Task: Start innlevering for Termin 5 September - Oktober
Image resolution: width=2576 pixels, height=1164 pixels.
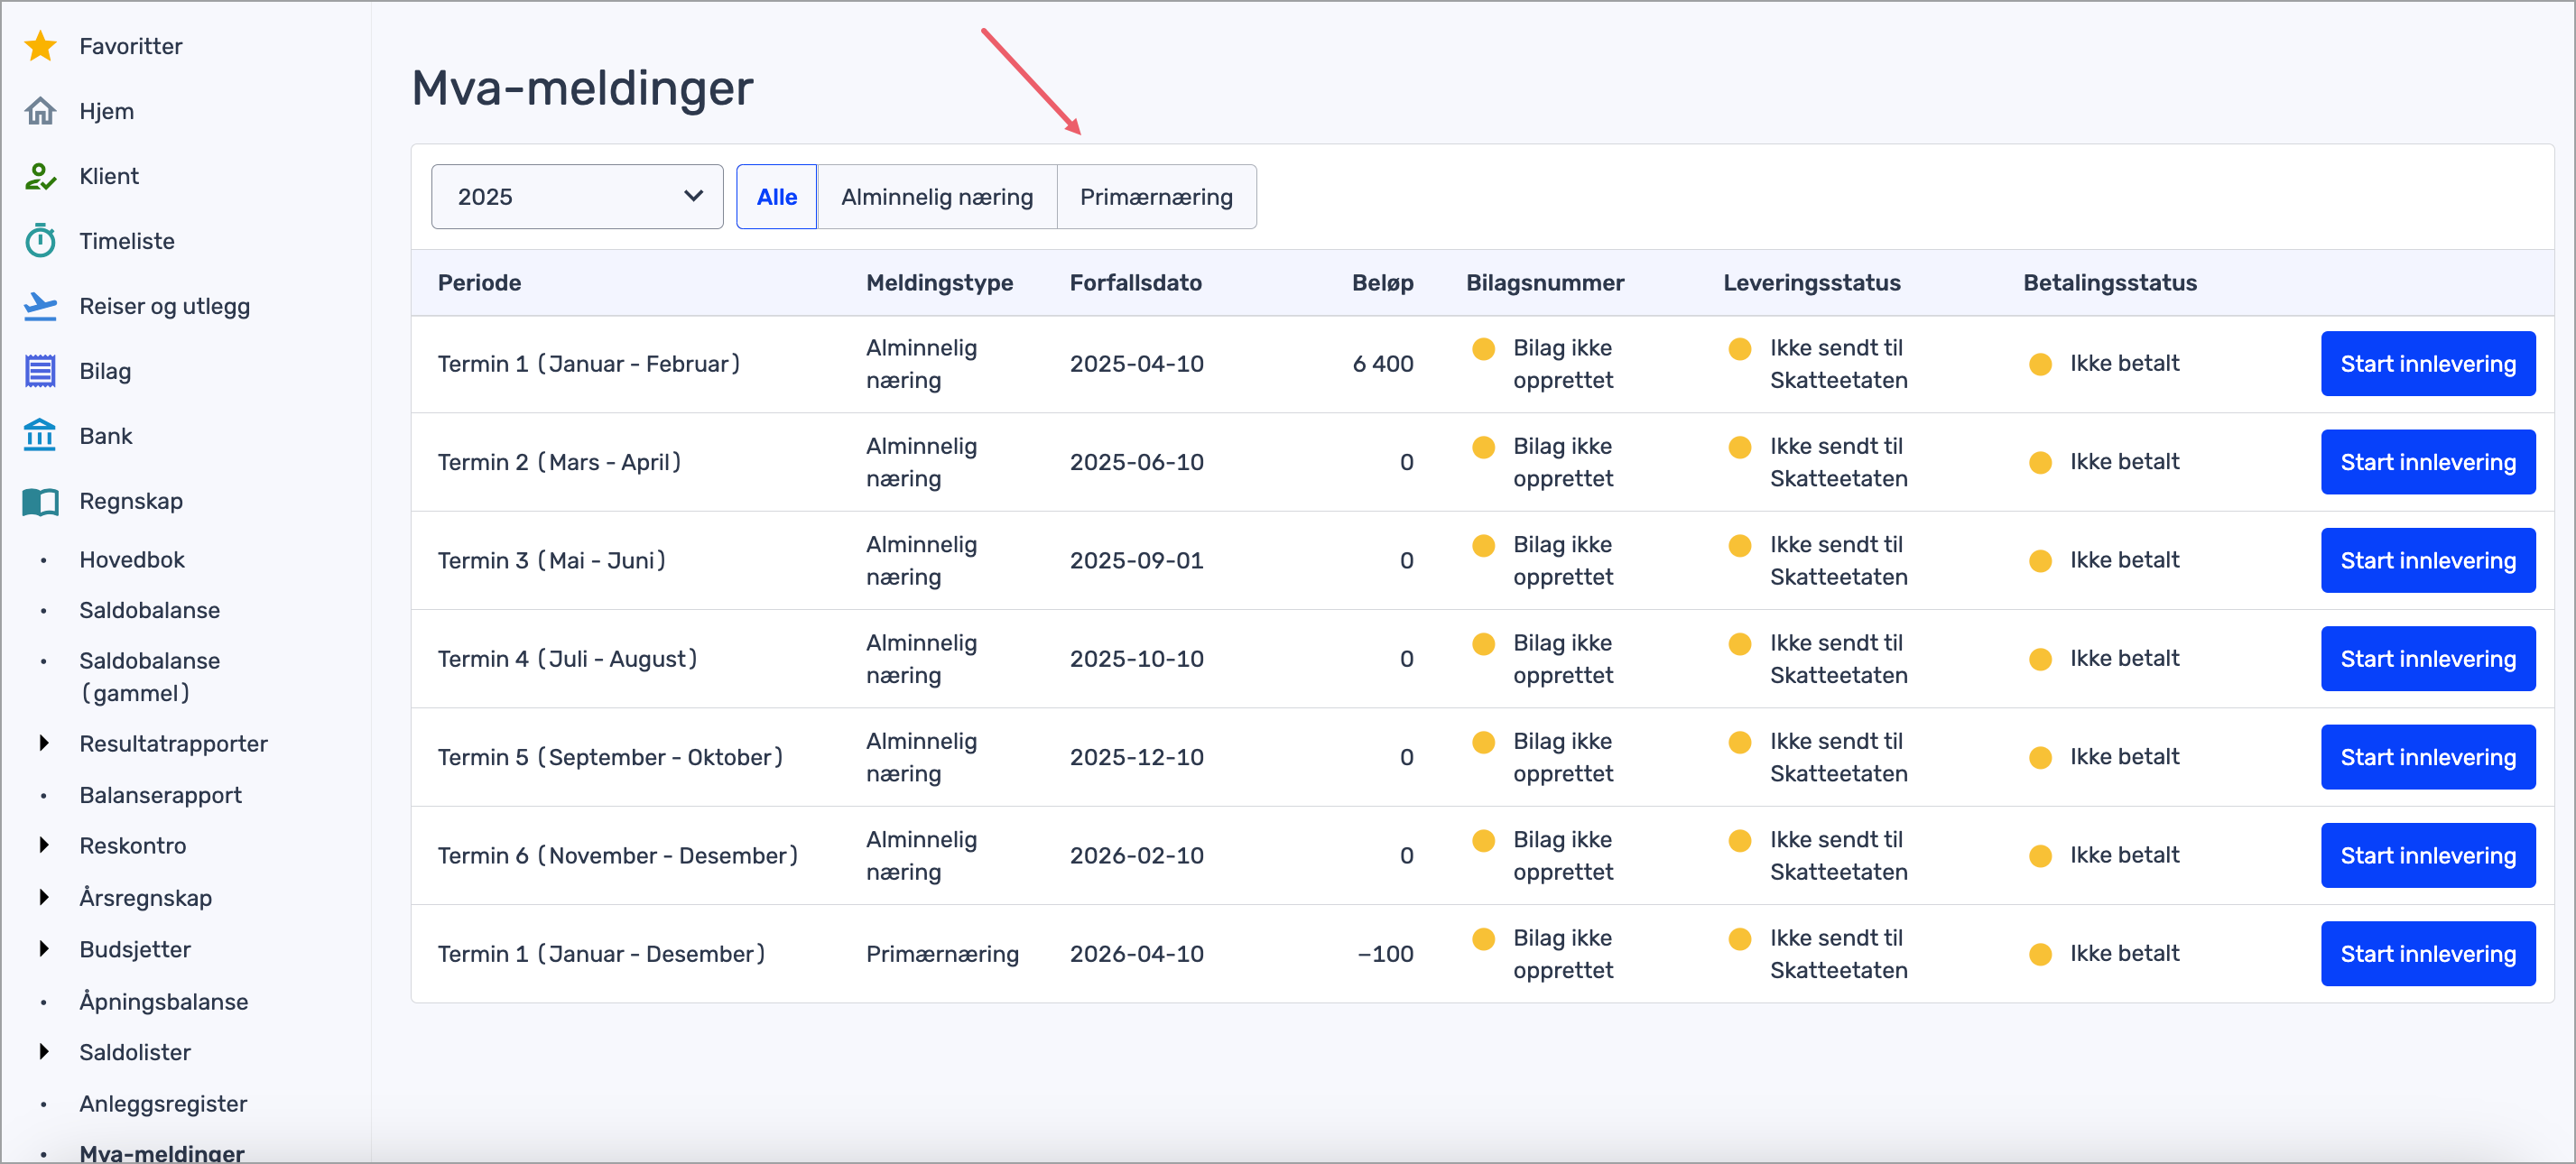Action: [2427, 757]
